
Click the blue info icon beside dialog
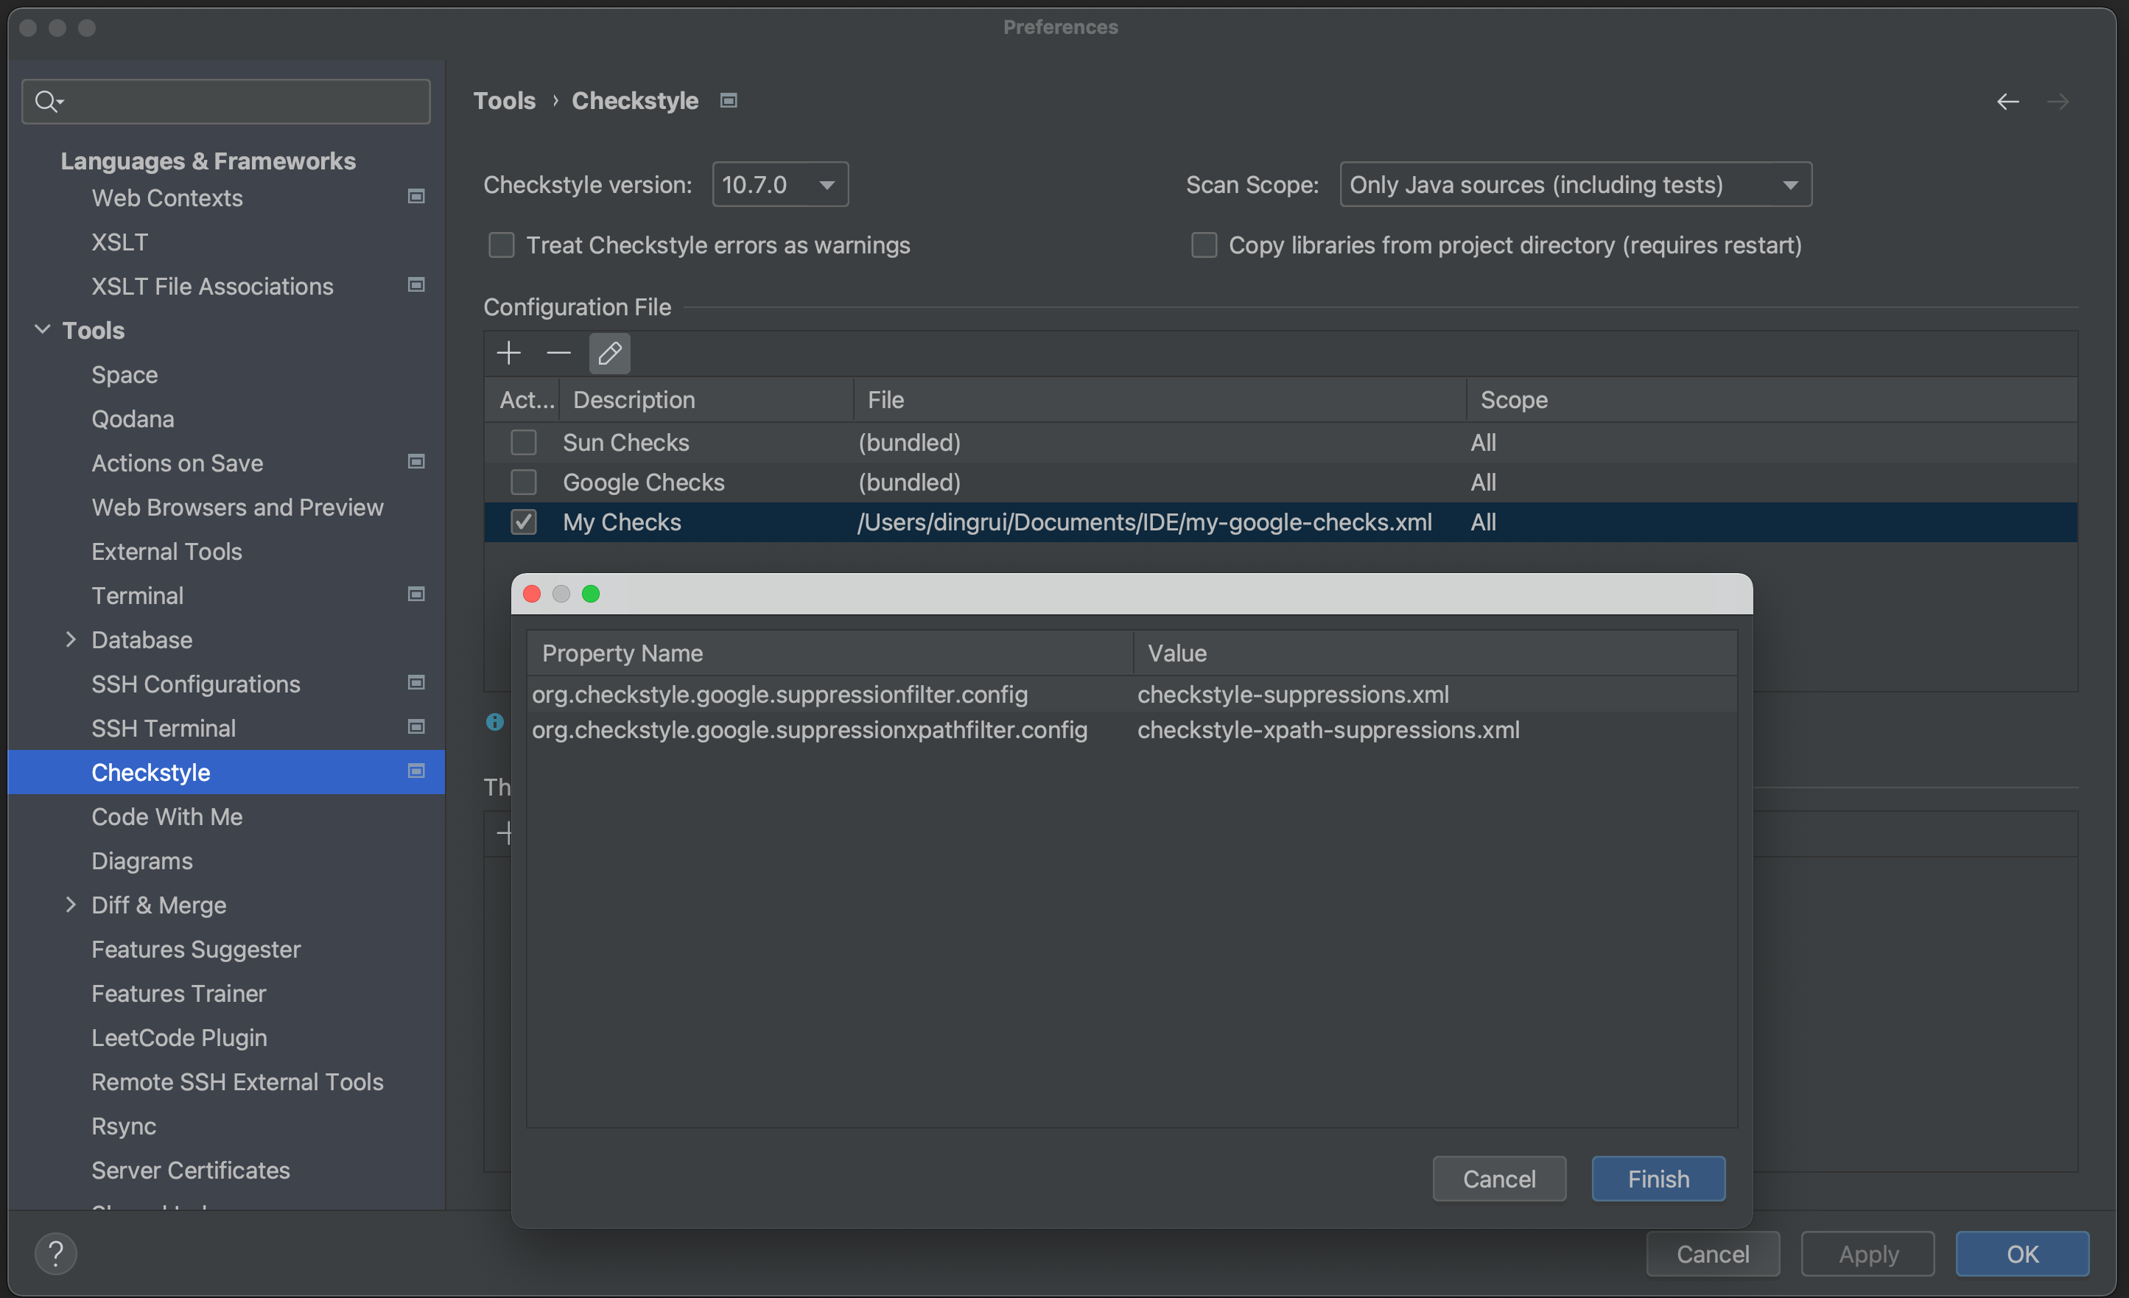[494, 722]
